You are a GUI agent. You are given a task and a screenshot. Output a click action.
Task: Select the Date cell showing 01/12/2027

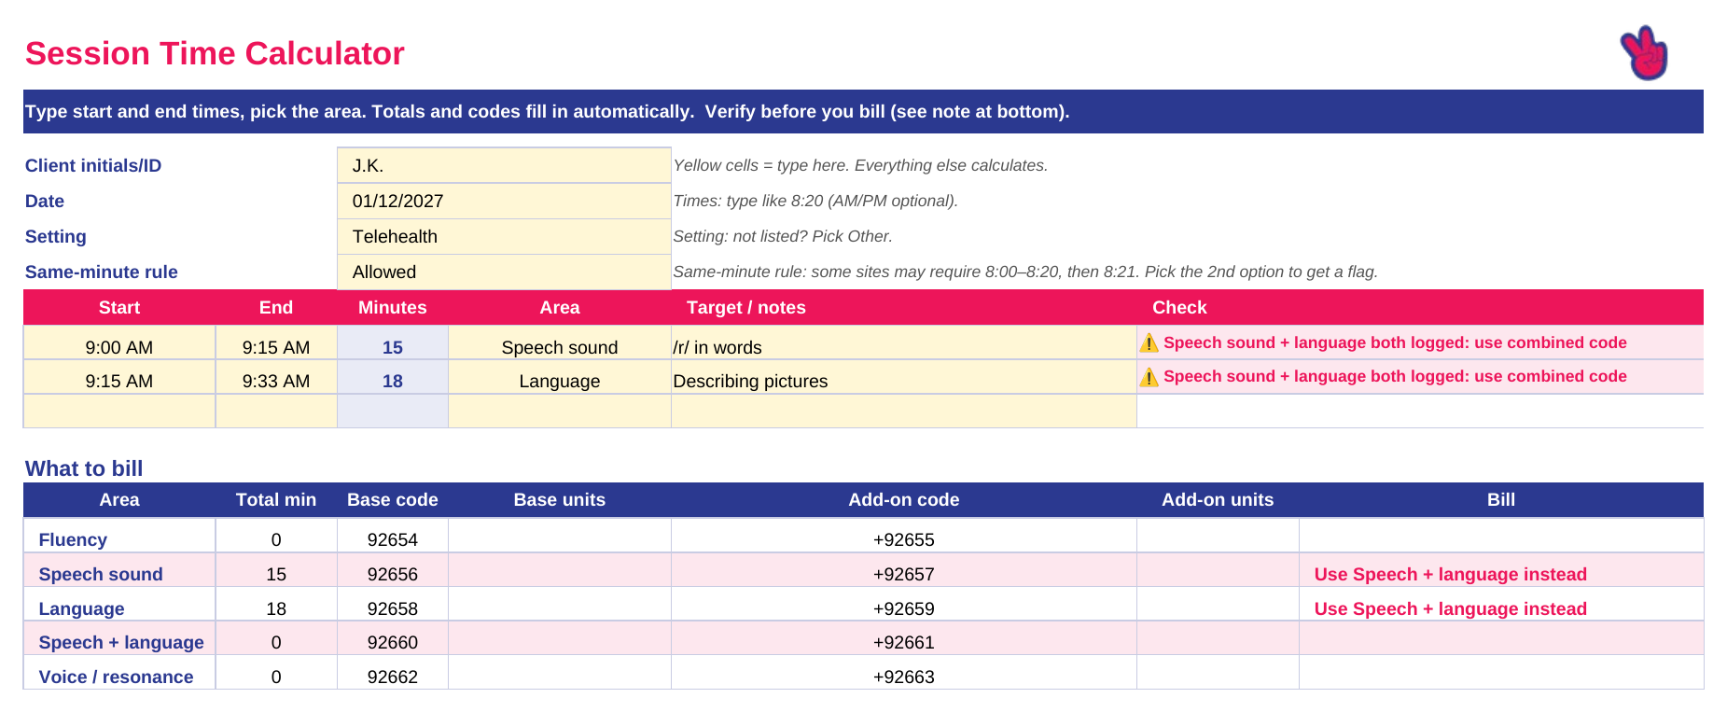point(504,201)
